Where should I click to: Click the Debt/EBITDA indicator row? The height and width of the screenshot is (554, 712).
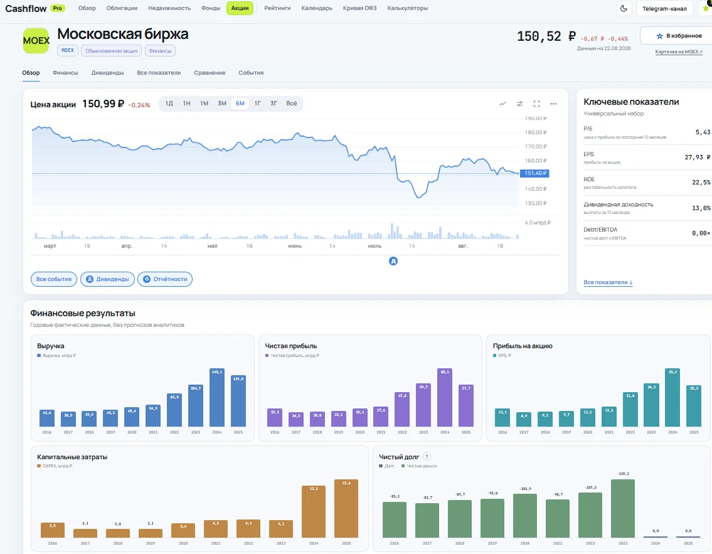click(647, 233)
